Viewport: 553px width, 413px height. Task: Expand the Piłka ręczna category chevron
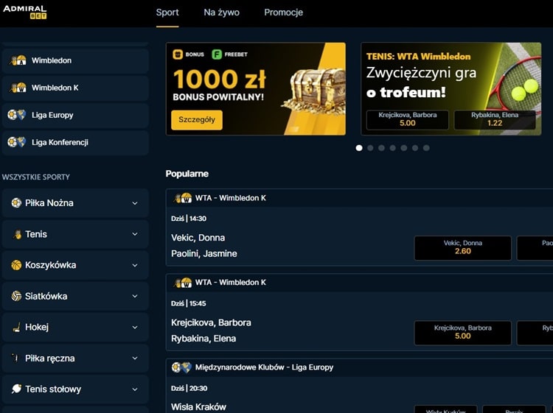[135, 358]
